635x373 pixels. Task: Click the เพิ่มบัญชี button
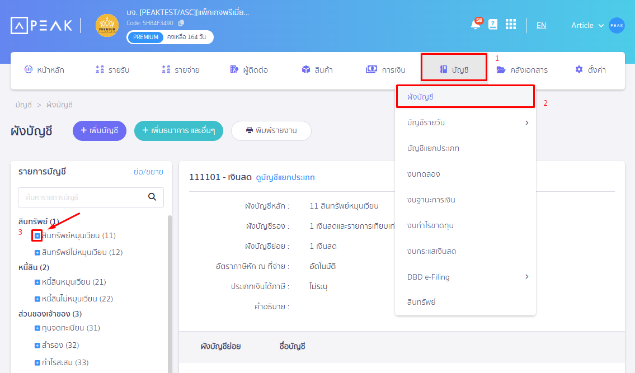[100, 131]
